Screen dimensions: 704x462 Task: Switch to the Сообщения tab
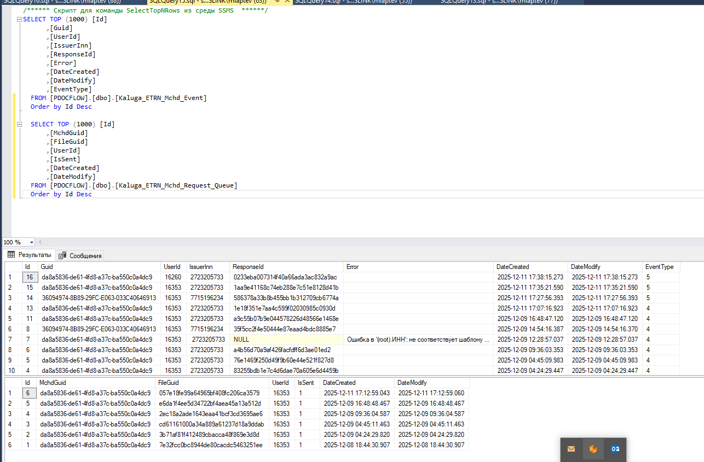click(80, 255)
